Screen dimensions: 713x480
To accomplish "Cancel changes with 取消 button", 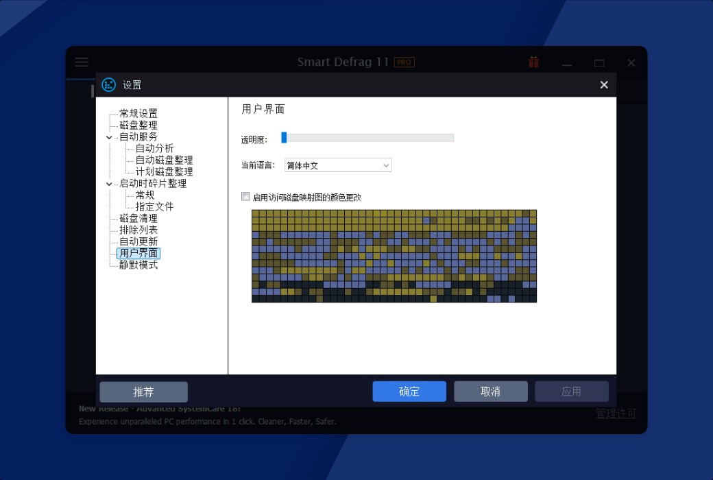I will coord(491,392).
